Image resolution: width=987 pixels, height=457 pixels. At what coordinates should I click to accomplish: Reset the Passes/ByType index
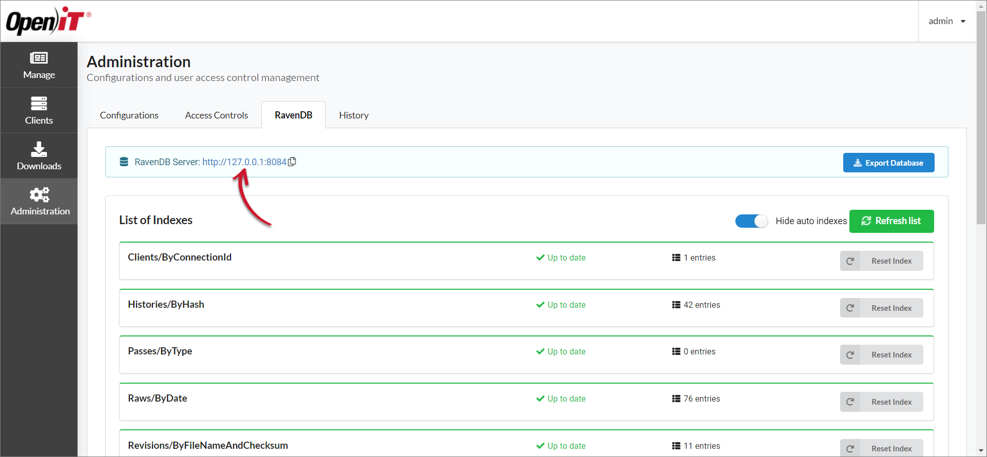(891, 355)
